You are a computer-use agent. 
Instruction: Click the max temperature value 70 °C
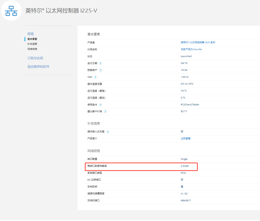click(x=184, y=91)
